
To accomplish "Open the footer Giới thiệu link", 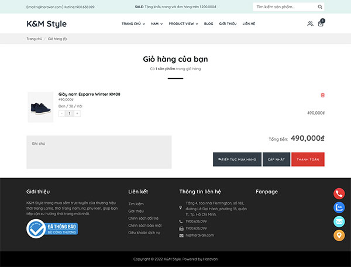I will (136, 211).
